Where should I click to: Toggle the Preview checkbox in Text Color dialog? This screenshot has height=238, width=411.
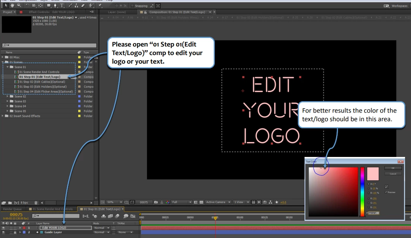pyautogui.click(x=386, y=192)
